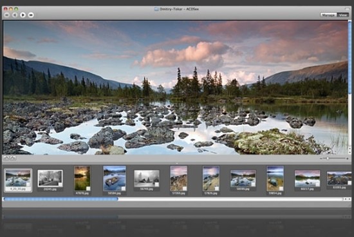Screen dimensions: 354x237
Task: Click the 60217.jpg filename label
Action: (307, 189)
